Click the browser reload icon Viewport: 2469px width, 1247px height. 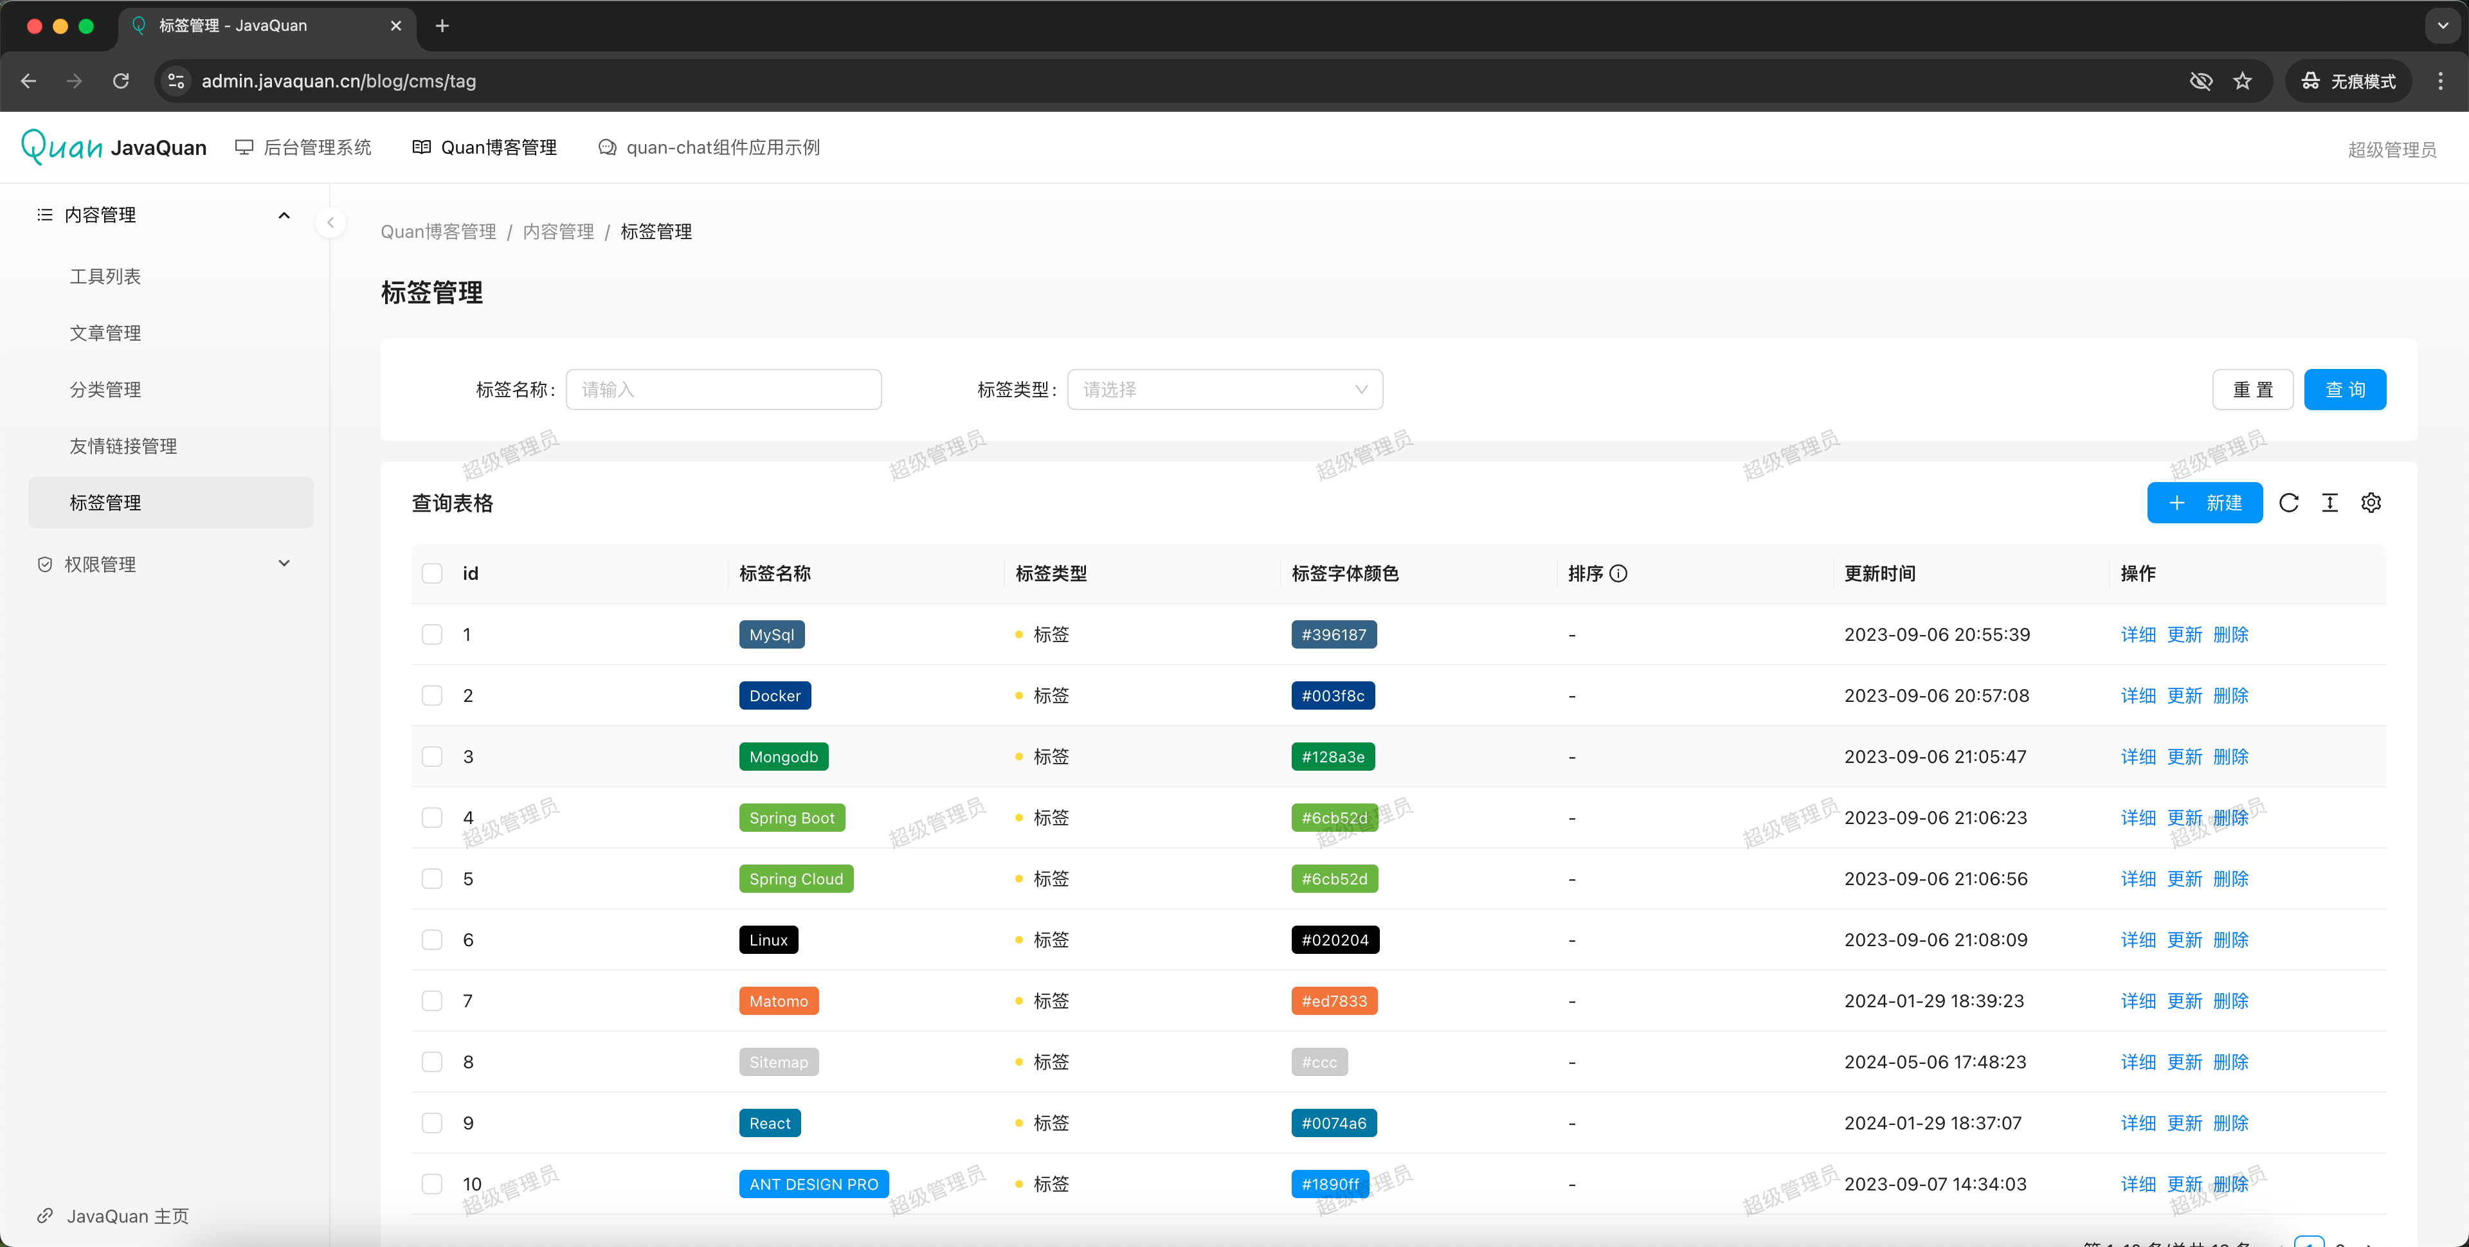(x=121, y=82)
